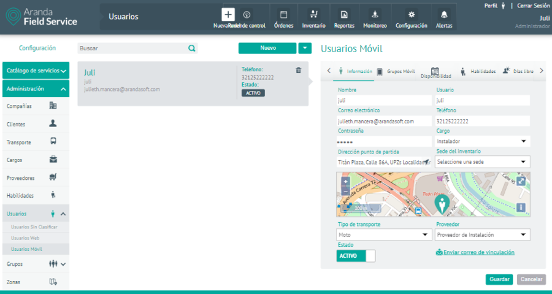Viewport: 552px width, 294px height.
Task: Click the search magnifier icon
Action: pos(191,48)
